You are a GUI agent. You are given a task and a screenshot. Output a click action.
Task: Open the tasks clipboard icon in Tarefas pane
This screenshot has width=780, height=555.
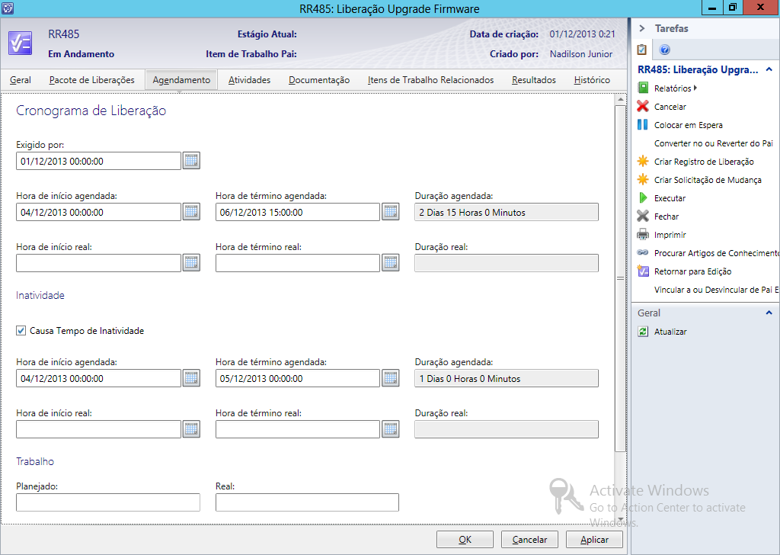click(x=641, y=50)
